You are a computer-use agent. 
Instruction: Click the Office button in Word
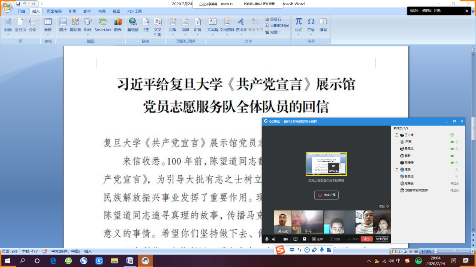point(7,7)
